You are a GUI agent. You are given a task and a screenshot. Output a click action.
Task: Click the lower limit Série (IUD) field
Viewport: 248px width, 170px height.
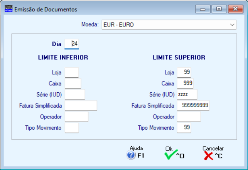tap(75, 95)
